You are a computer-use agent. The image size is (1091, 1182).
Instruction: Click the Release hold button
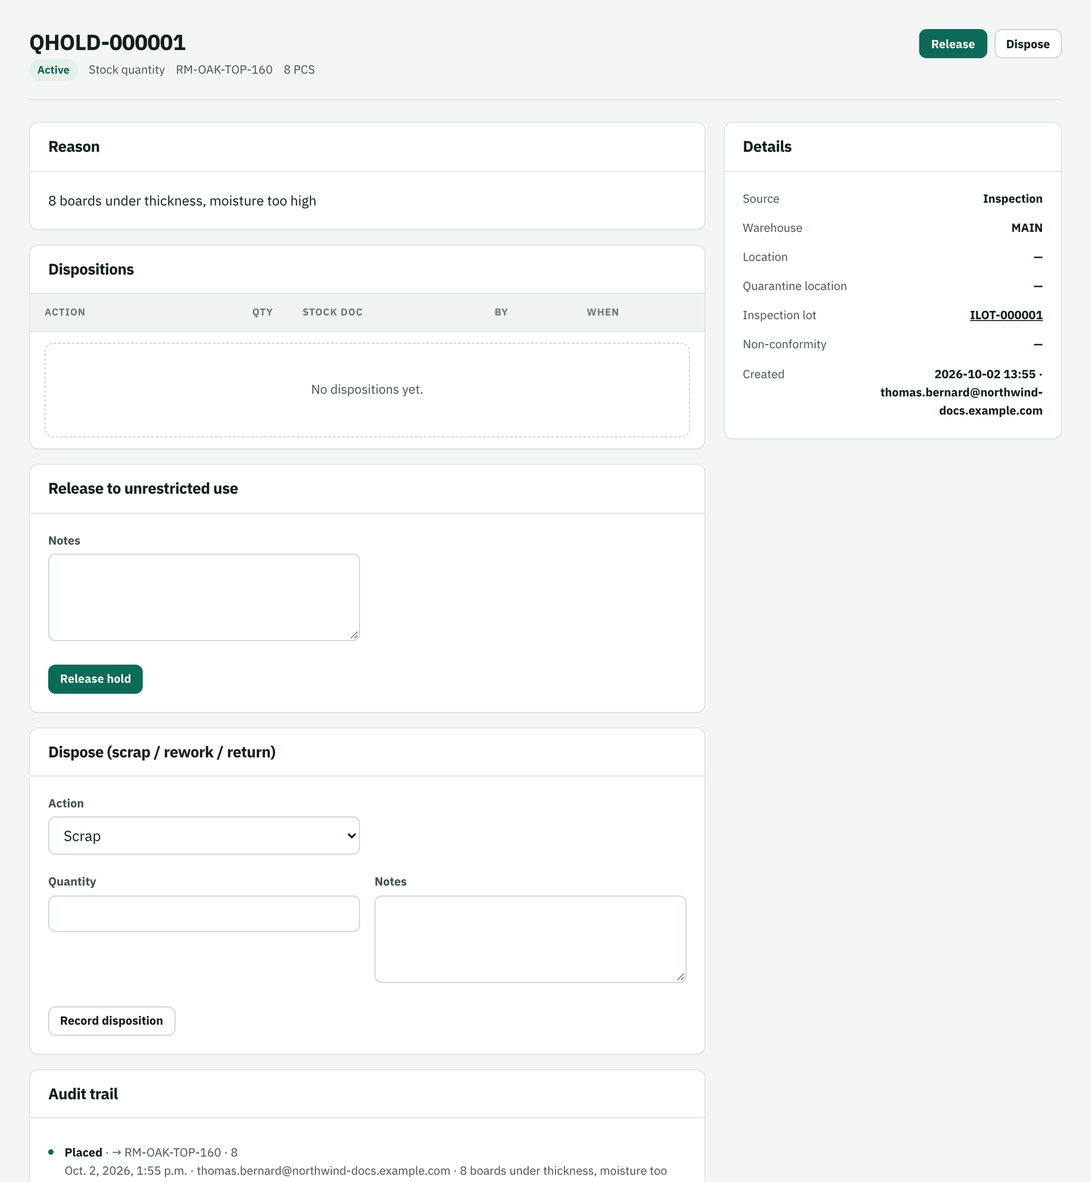click(95, 679)
